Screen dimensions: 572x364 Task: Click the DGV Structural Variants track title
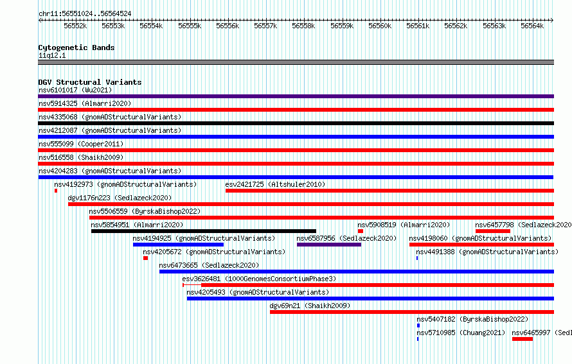point(90,82)
